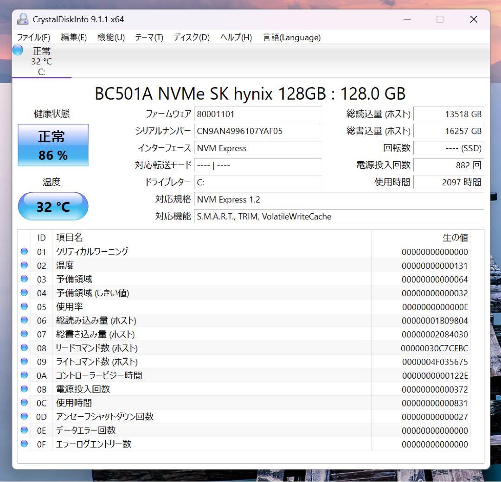Image resolution: width=501 pixels, height=482 pixels.
Task: Click the status orb for 使用率 row
Action: 24,306
